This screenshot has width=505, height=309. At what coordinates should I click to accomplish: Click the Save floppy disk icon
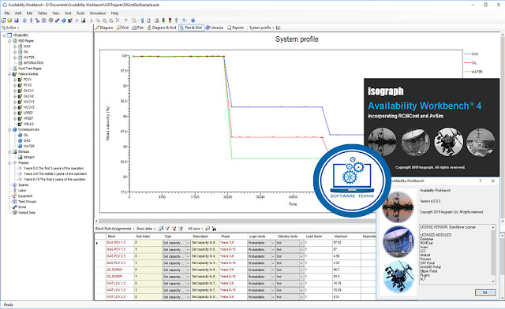click(16, 20)
